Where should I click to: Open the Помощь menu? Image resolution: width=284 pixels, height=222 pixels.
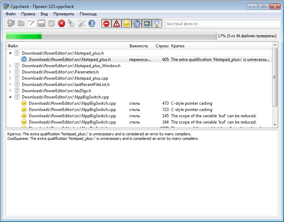(x=88, y=14)
